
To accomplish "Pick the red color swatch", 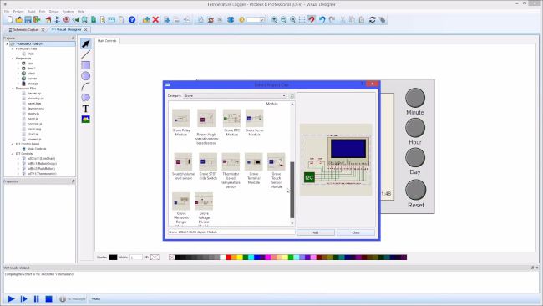I will [x=228, y=258].
